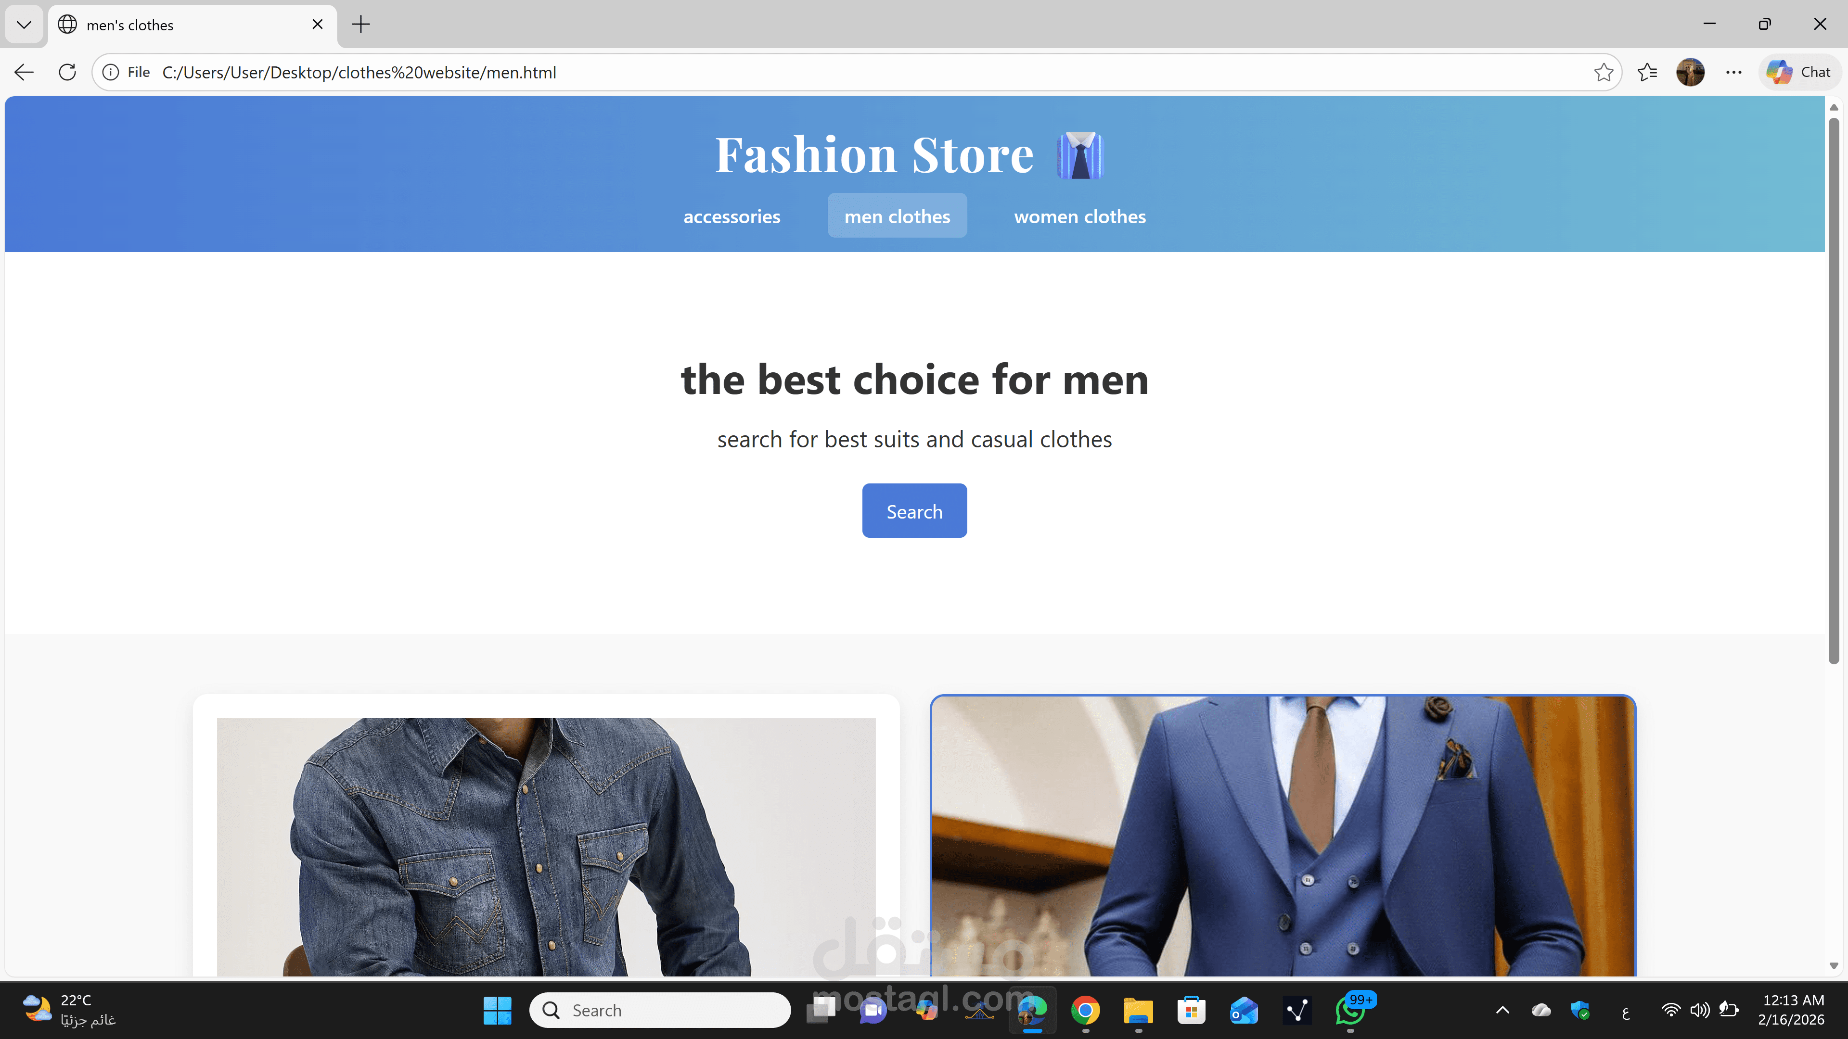Open the favorites list icon
Image resolution: width=1848 pixels, height=1039 pixels.
(1647, 73)
